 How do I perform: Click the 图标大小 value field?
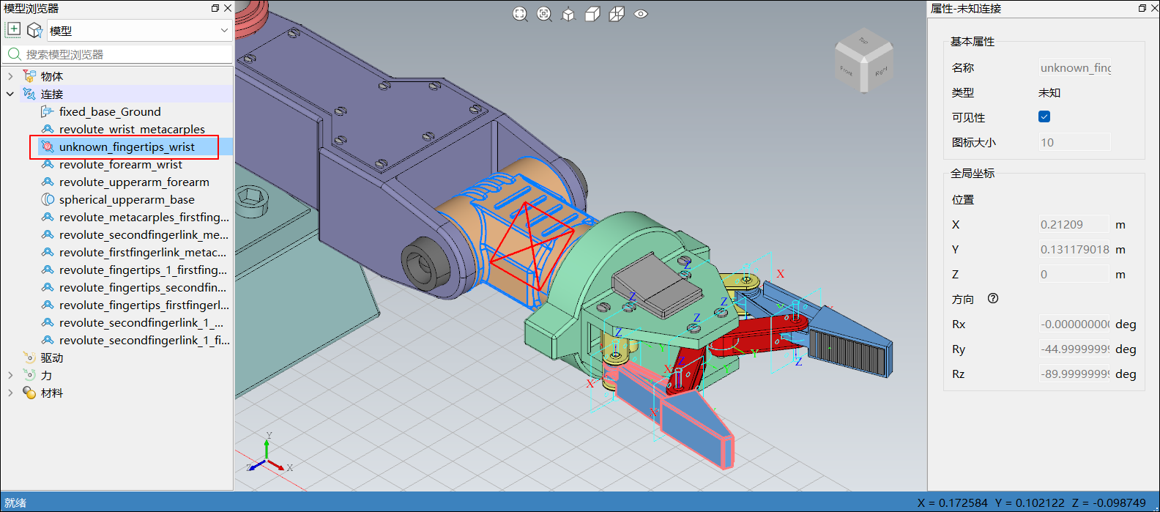click(1074, 142)
